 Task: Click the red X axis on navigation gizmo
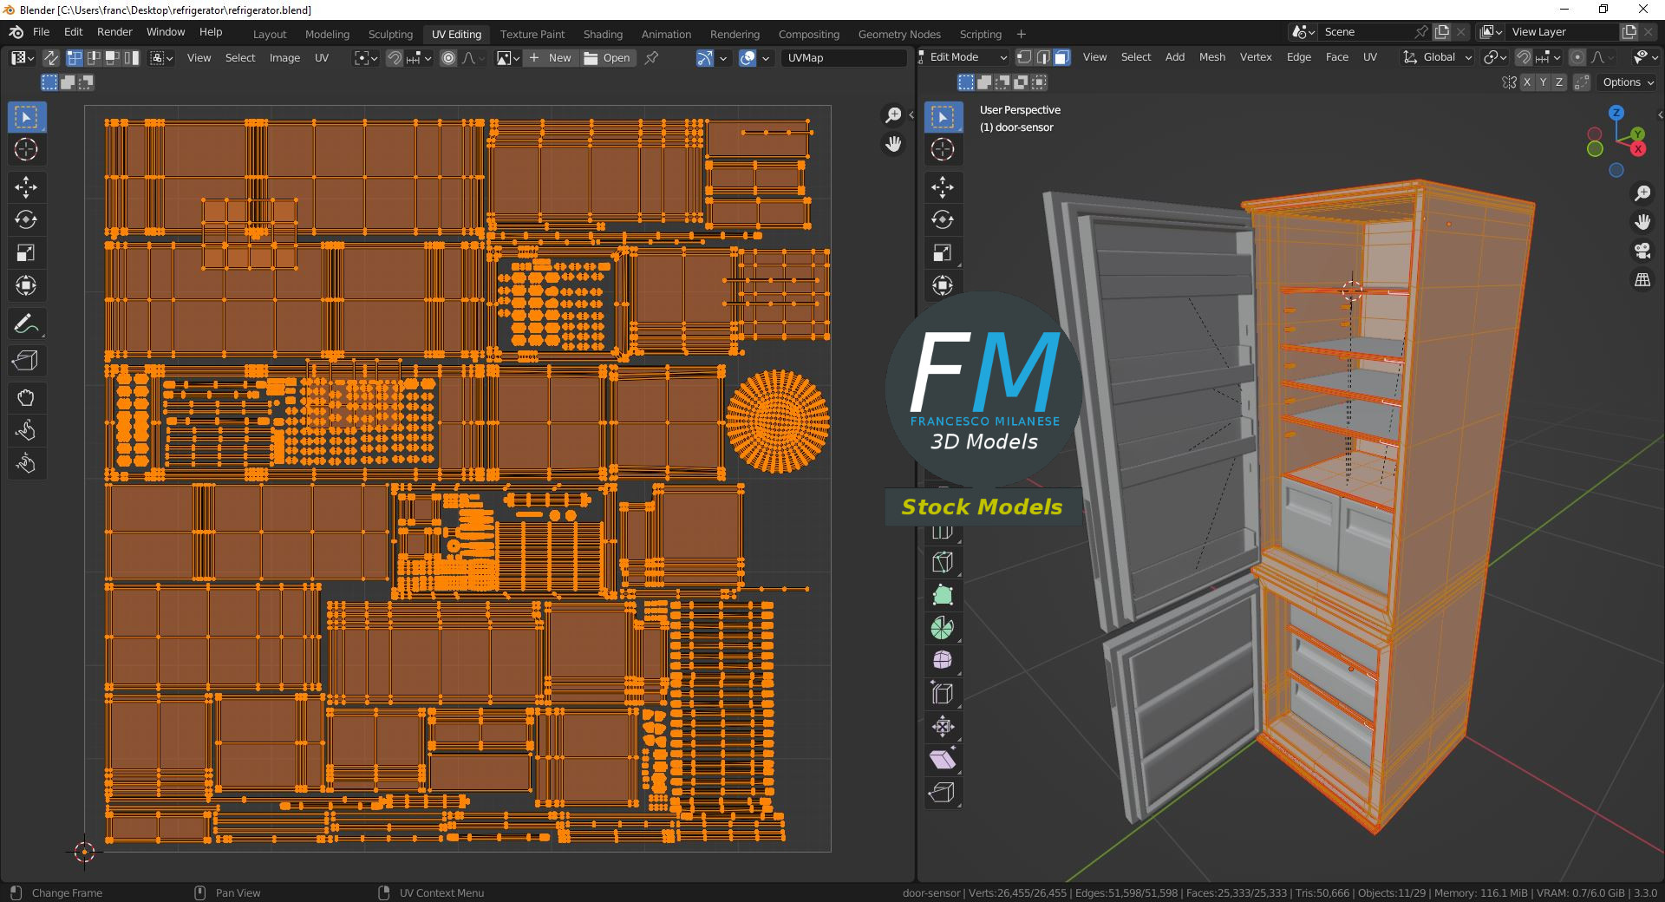click(1638, 149)
